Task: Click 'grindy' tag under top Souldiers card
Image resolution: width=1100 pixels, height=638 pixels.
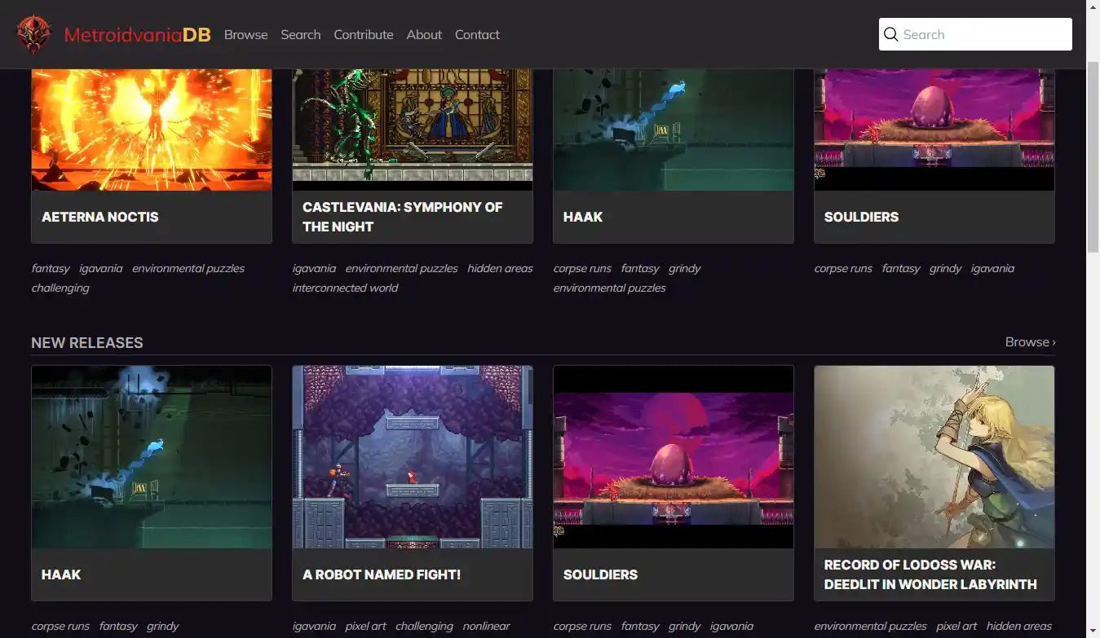Action: click(x=946, y=268)
